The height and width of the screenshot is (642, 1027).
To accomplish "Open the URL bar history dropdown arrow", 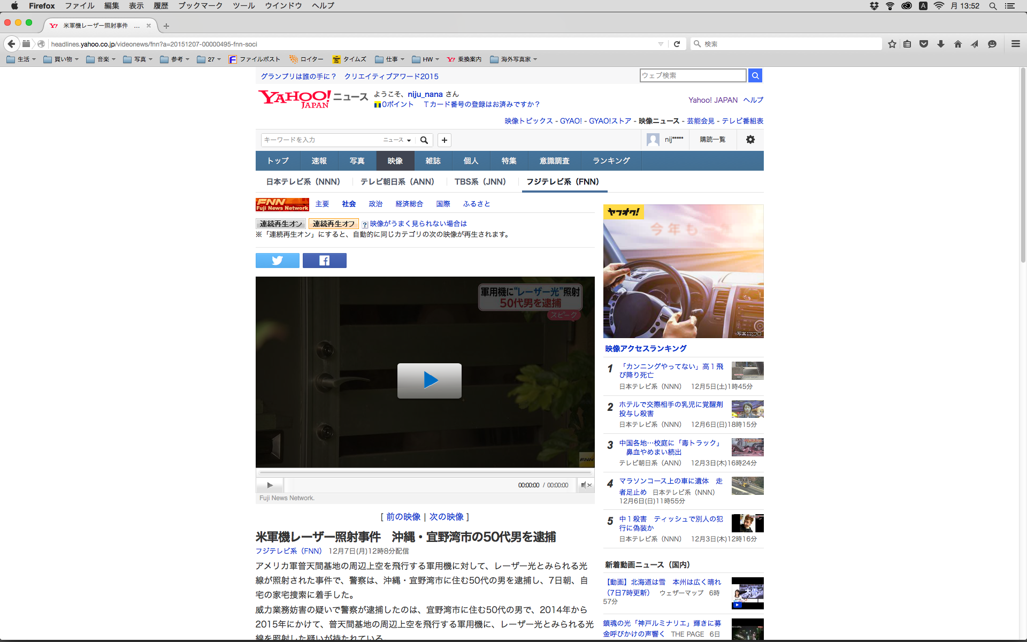I will pyautogui.click(x=661, y=44).
